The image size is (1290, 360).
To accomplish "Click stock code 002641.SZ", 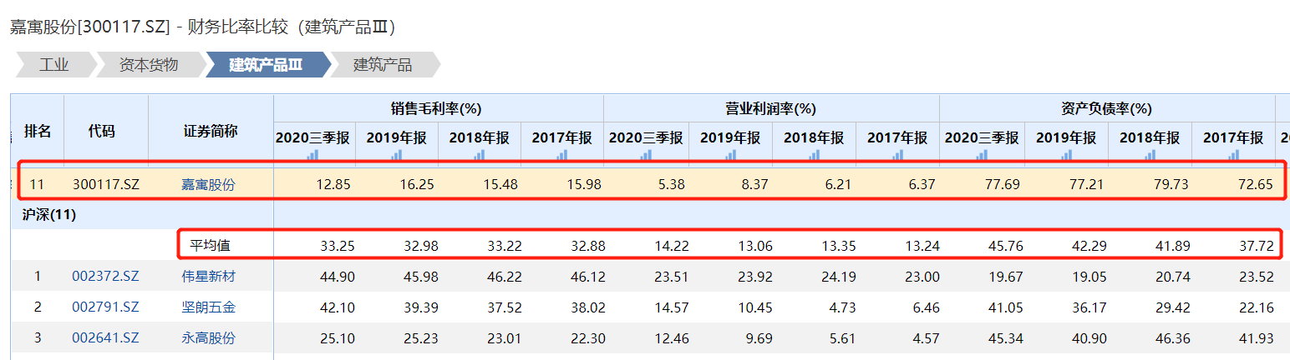I will coord(105,338).
